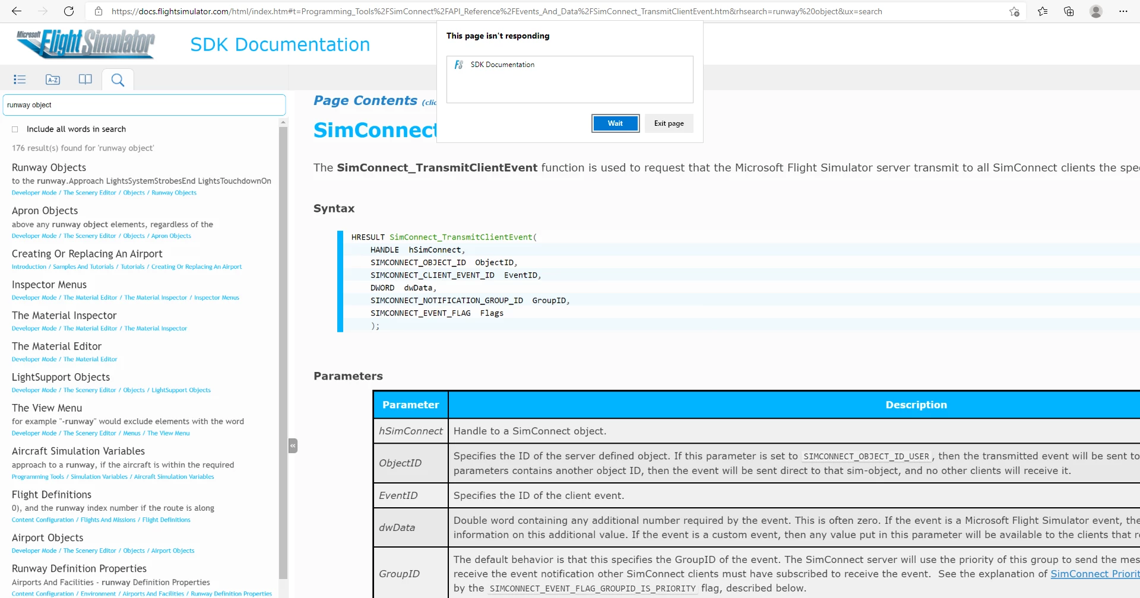Focus the 'runway object' search field
Screen dimensions: 1140x598
tap(144, 105)
